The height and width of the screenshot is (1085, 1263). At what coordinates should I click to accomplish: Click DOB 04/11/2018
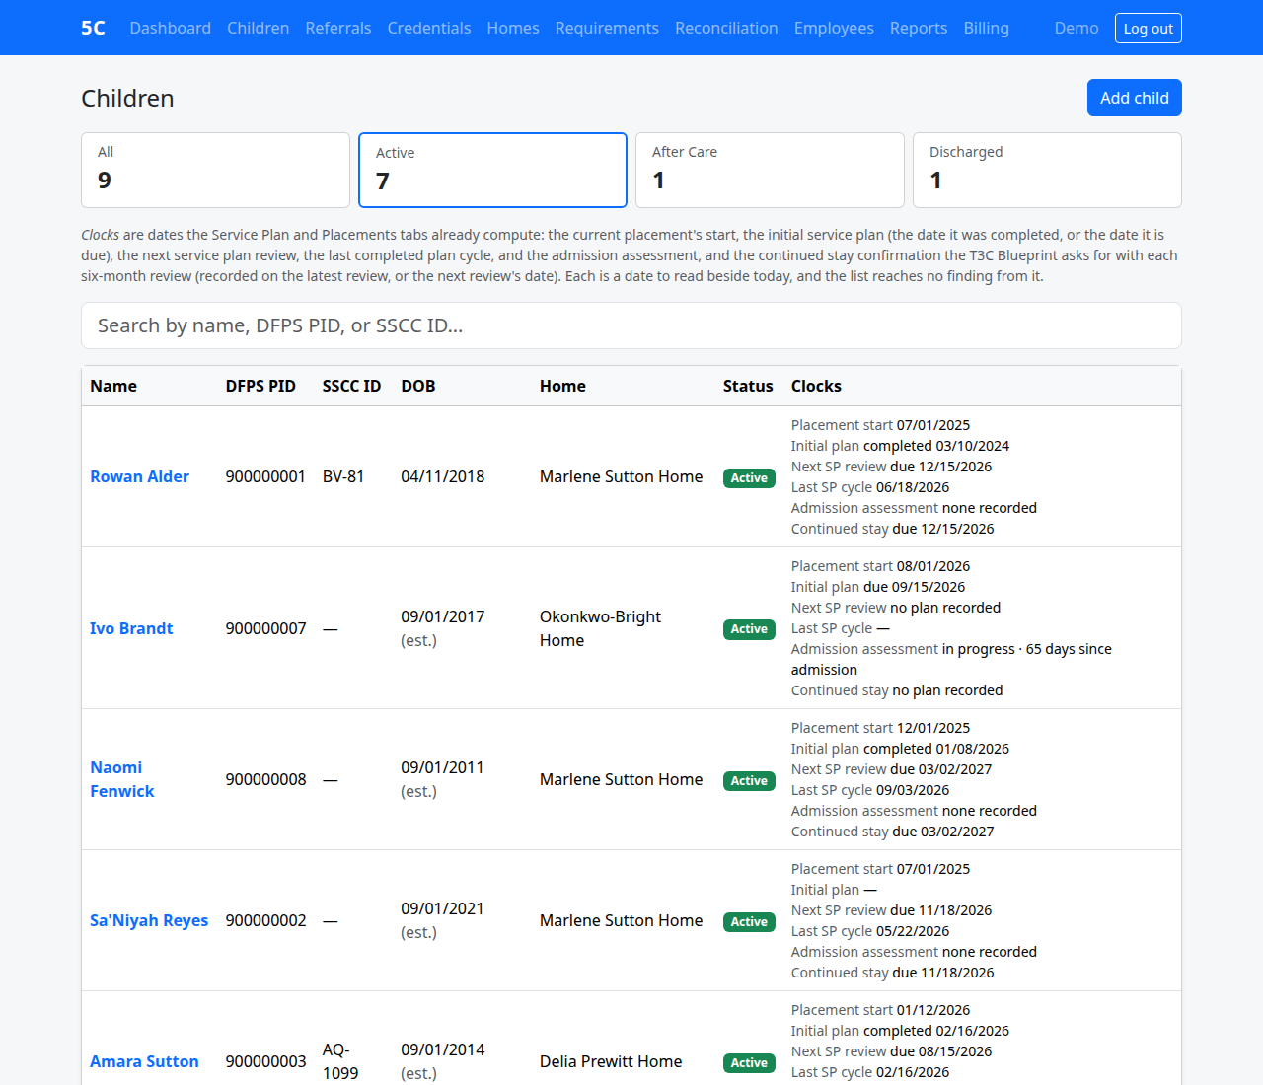(443, 476)
